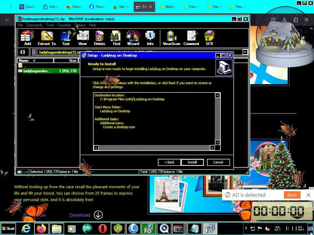314x235 pixels.
Task: Open the Wizard toolbar icon in WinRAR
Action: pyautogui.click(x=133, y=38)
